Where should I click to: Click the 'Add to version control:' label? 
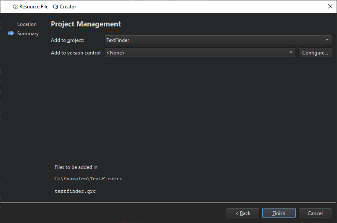(x=76, y=53)
